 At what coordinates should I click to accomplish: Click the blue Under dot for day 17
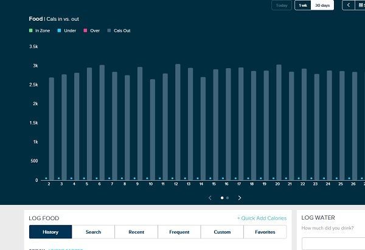tap(235, 178)
